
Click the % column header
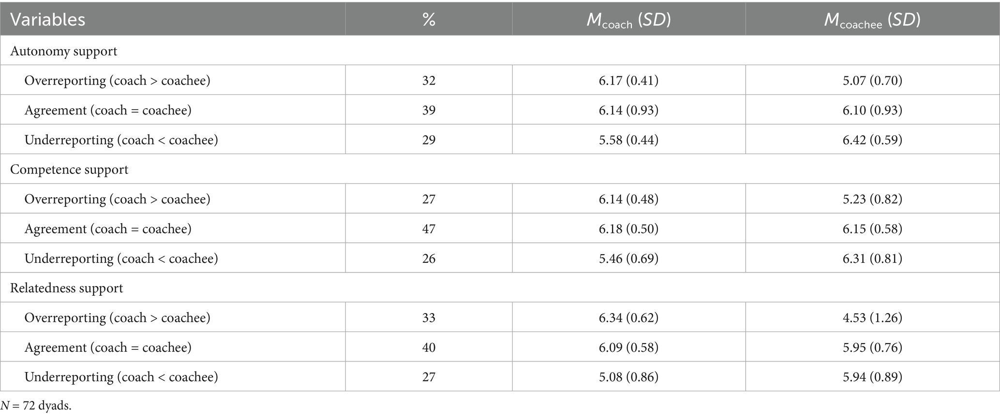click(429, 19)
